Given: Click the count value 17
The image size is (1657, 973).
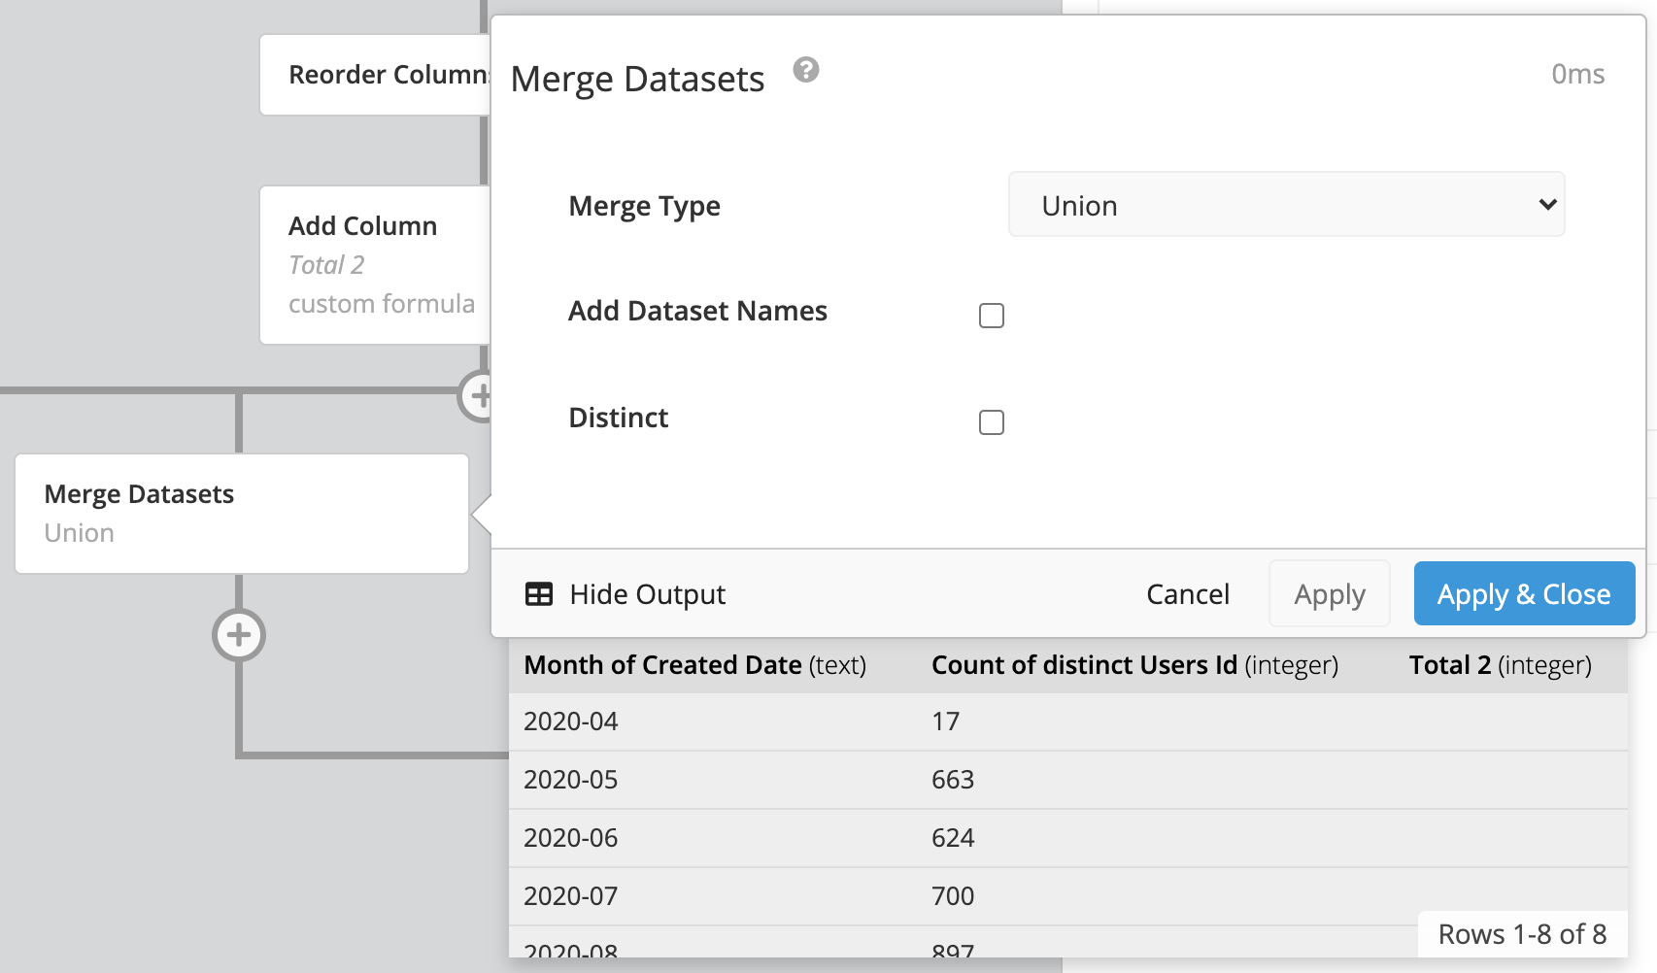Looking at the screenshot, I should click(945, 721).
